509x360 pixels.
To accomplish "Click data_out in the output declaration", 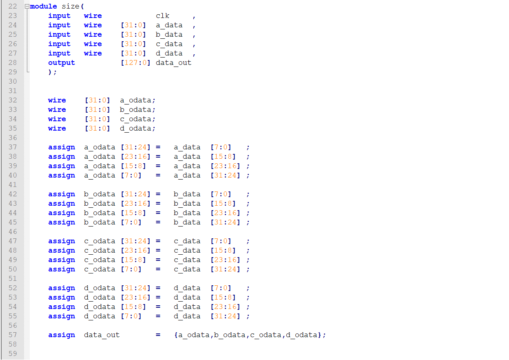I will (x=173, y=63).
